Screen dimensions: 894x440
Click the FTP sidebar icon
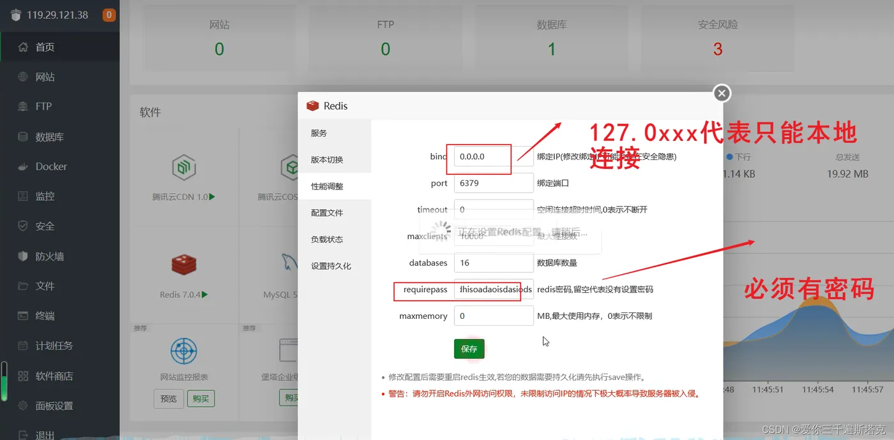[x=23, y=106]
